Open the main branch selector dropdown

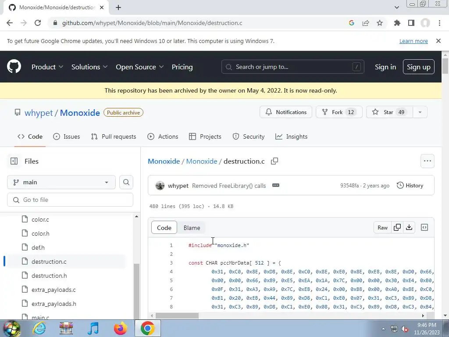pyautogui.click(x=61, y=182)
